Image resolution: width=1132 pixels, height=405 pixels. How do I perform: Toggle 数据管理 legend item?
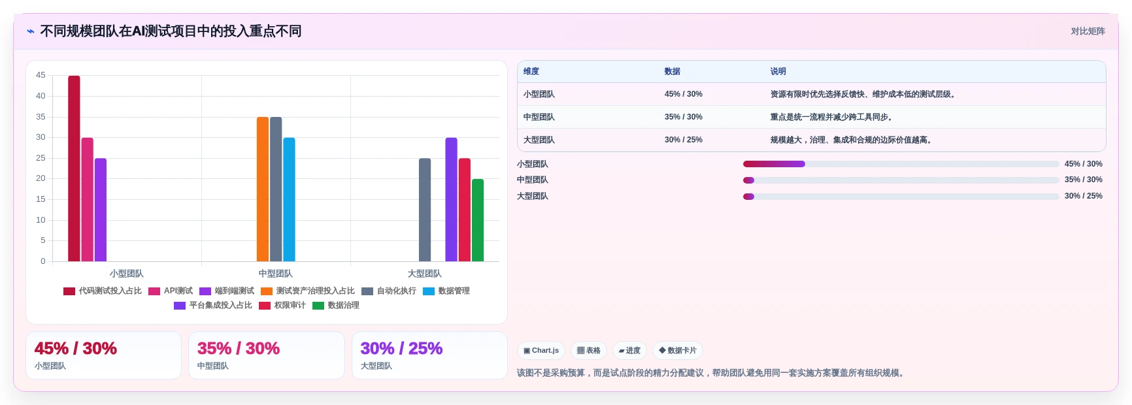point(446,291)
